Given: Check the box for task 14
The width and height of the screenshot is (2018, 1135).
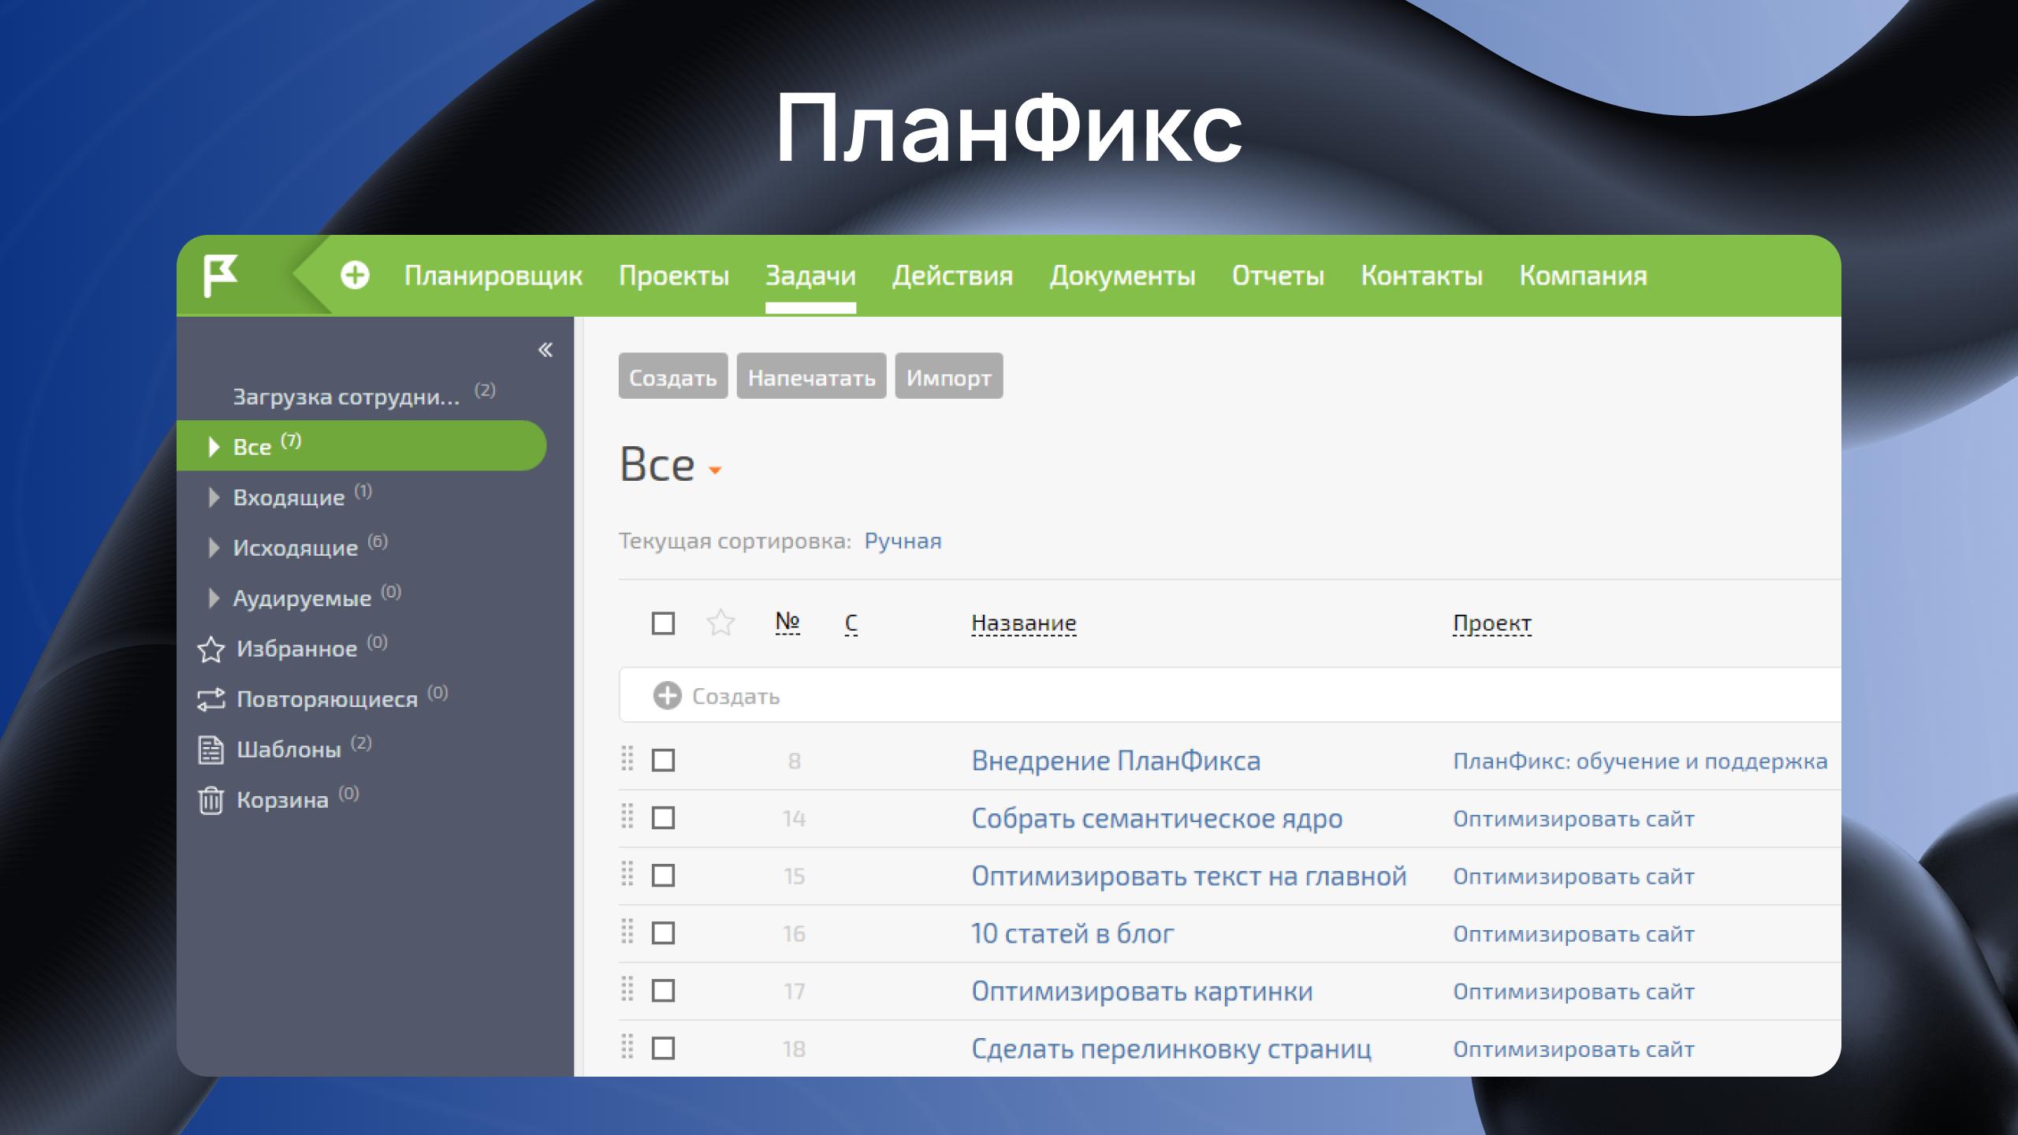Looking at the screenshot, I should (x=663, y=818).
